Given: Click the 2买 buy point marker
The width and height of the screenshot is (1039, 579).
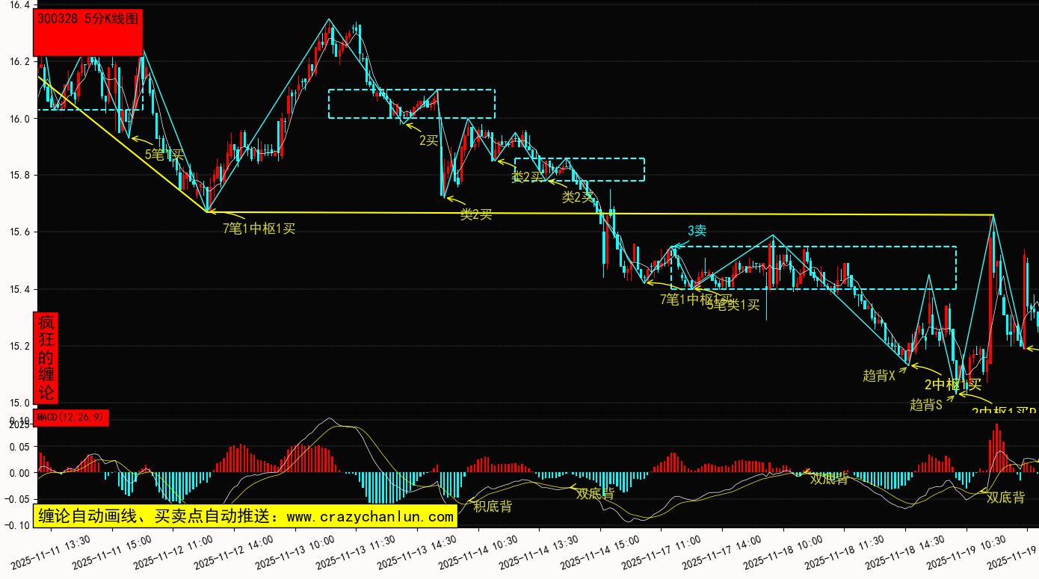Looking at the screenshot, I should (x=428, y=140).
